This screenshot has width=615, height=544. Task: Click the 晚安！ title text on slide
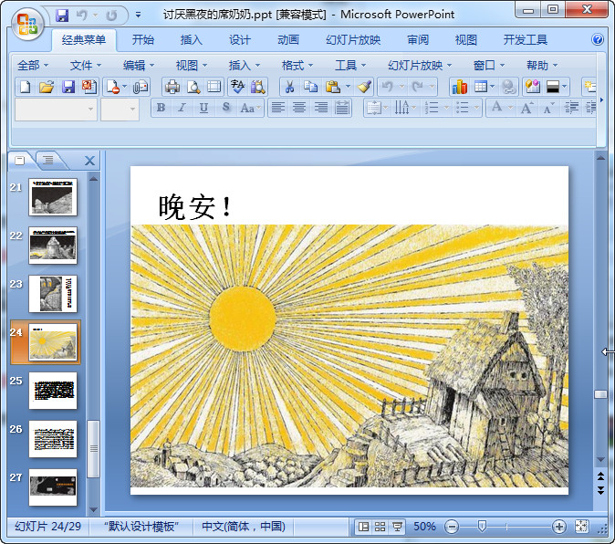coord(195,207)
